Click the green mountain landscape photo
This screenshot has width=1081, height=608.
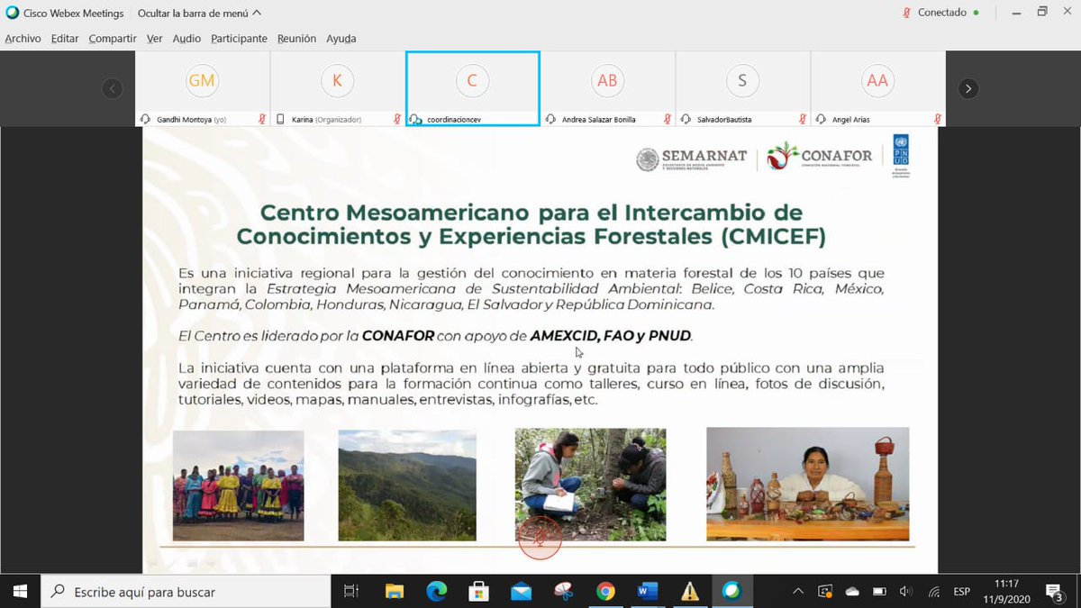point(406,485)
